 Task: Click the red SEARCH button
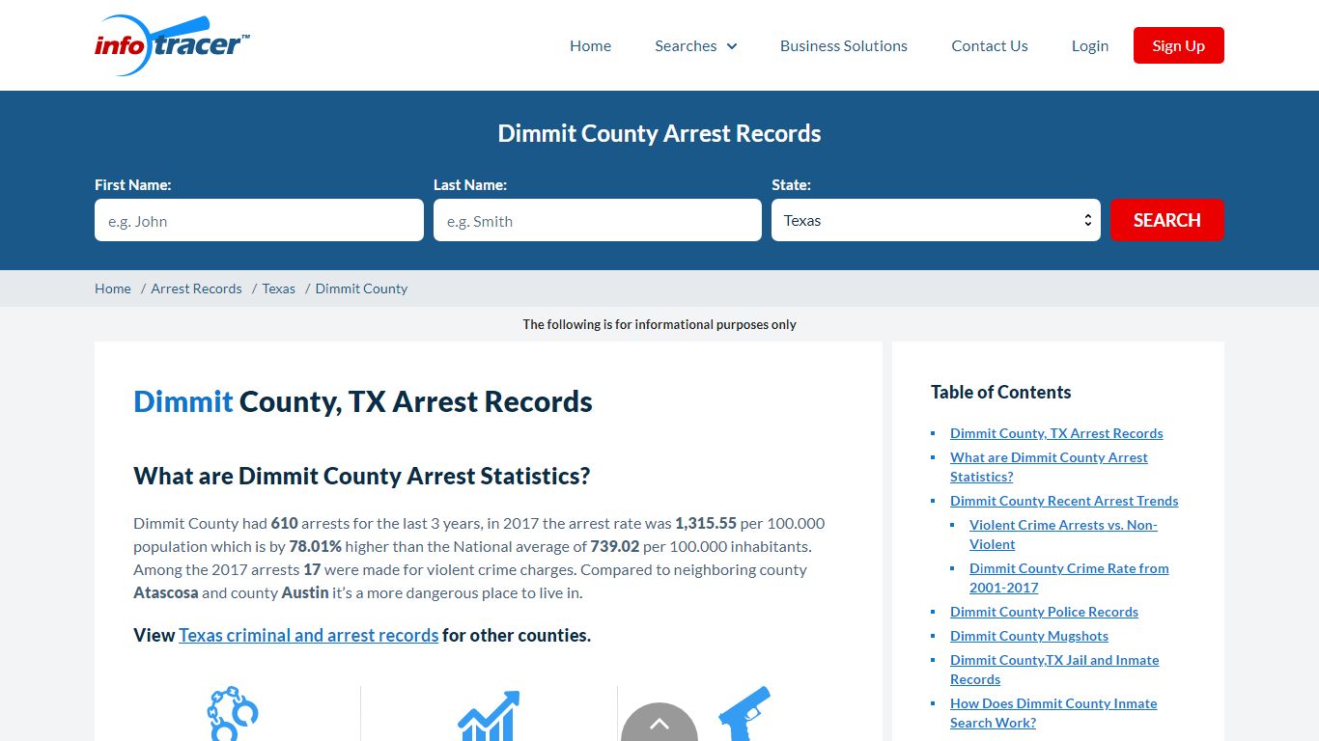1167,220
